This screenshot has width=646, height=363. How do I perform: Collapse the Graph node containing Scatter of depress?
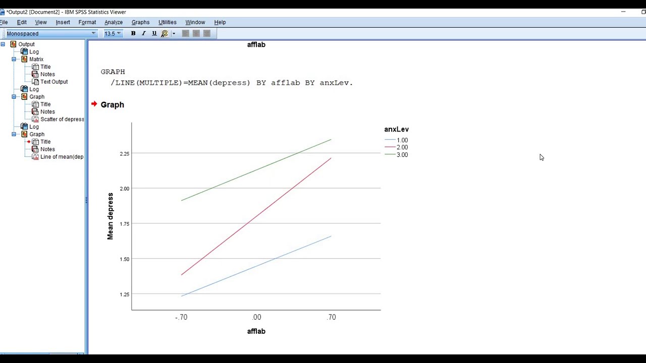click(14, 97)
